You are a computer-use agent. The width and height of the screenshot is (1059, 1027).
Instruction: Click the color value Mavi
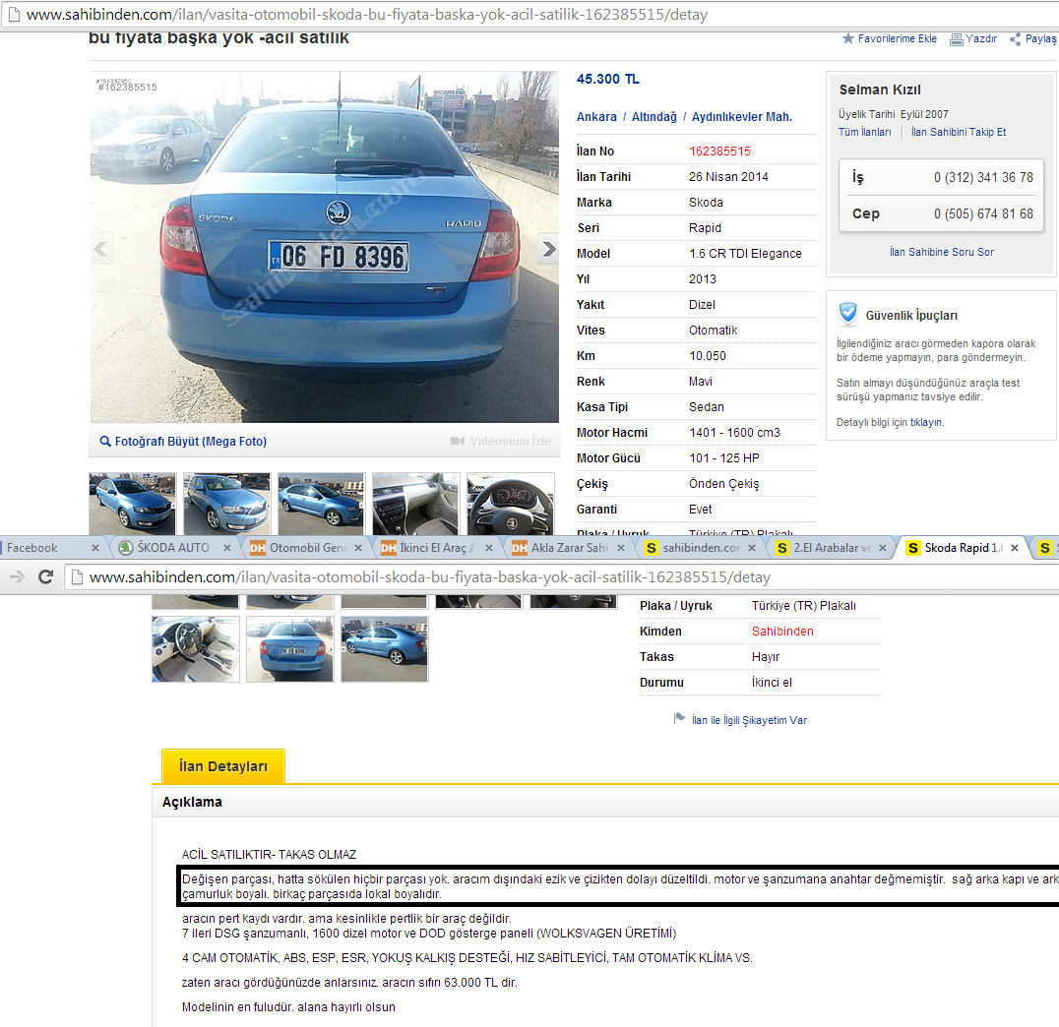pos(701,382)
